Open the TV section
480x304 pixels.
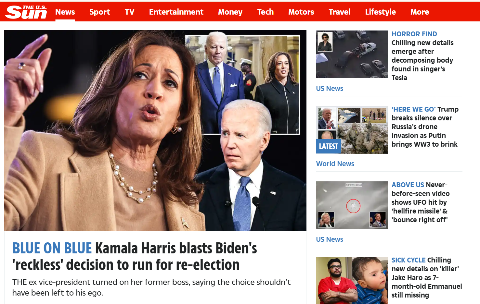pos(129,12)
